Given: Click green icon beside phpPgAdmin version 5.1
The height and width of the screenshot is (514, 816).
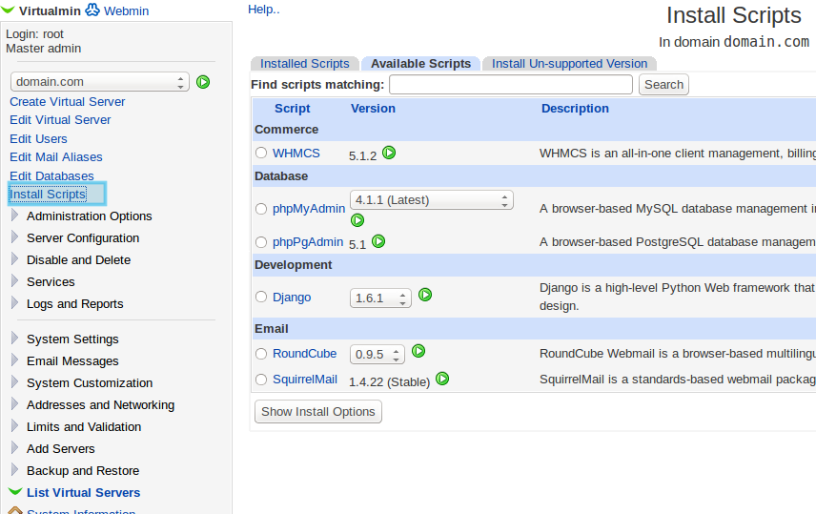Looking at the screenshot, I should point(378,242).
